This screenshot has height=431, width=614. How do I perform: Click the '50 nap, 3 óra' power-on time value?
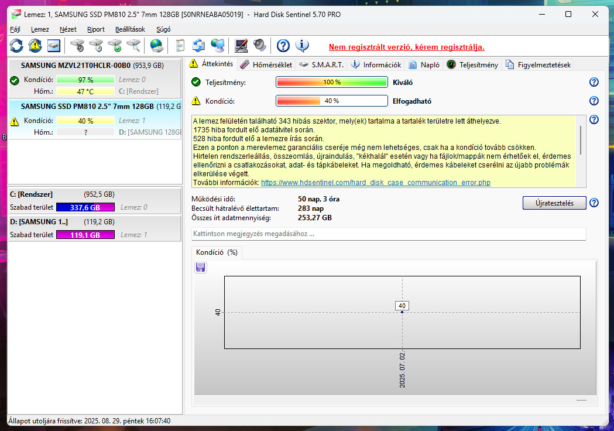[318, 199]
